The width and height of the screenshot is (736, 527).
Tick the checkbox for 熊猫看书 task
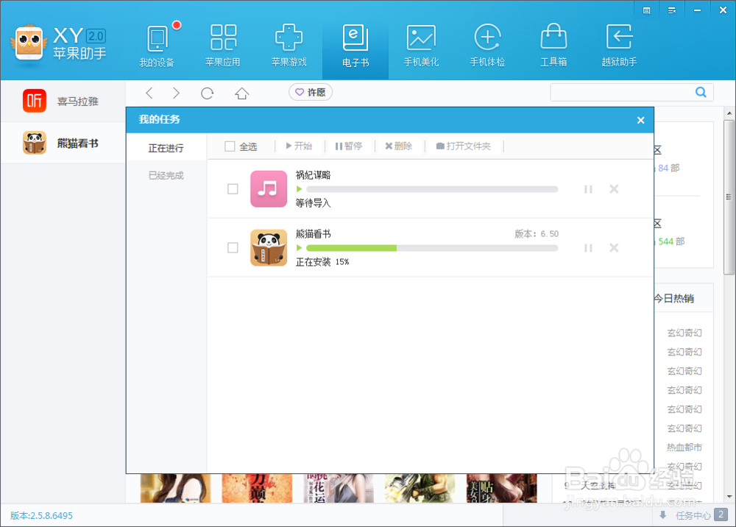pos(233,247)
